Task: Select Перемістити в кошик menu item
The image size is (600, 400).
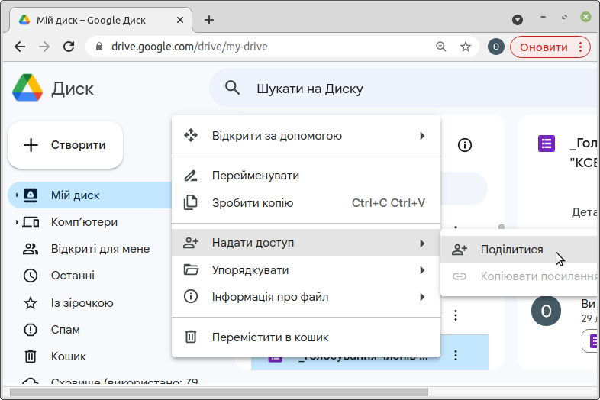Action: (x=270, y=337)
